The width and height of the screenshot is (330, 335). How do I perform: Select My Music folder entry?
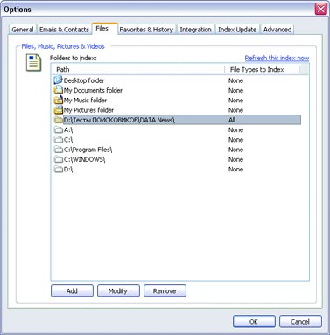[85, 101]
